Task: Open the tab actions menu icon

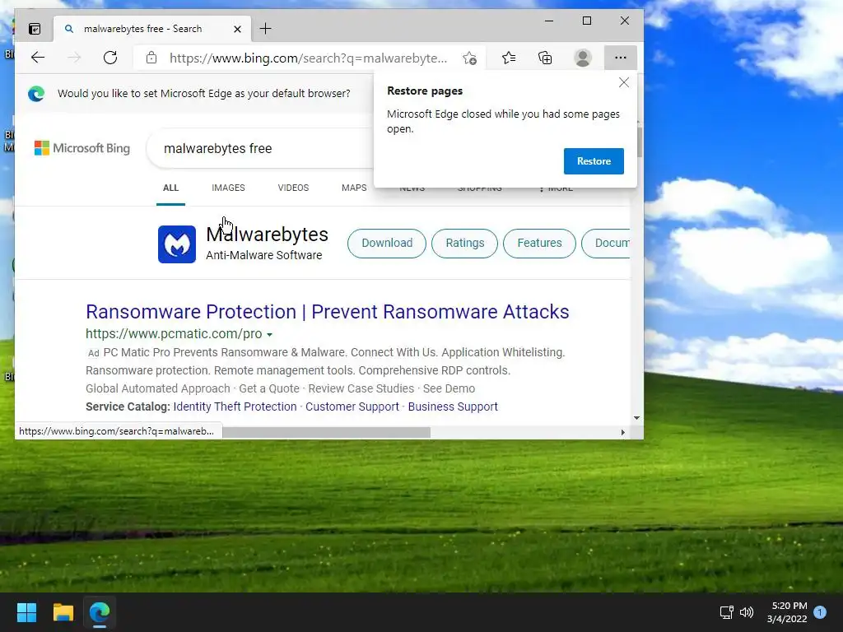Action: coord(35,29)
